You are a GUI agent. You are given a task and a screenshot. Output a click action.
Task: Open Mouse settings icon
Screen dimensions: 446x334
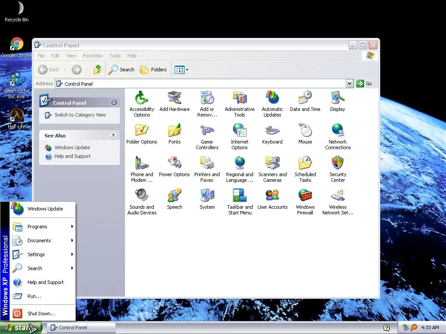pos(305,134)
